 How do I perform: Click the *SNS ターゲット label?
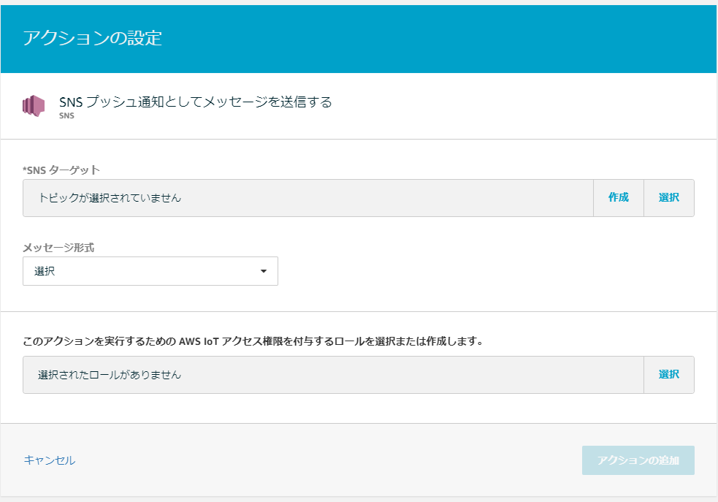click(x=61, y=170)
